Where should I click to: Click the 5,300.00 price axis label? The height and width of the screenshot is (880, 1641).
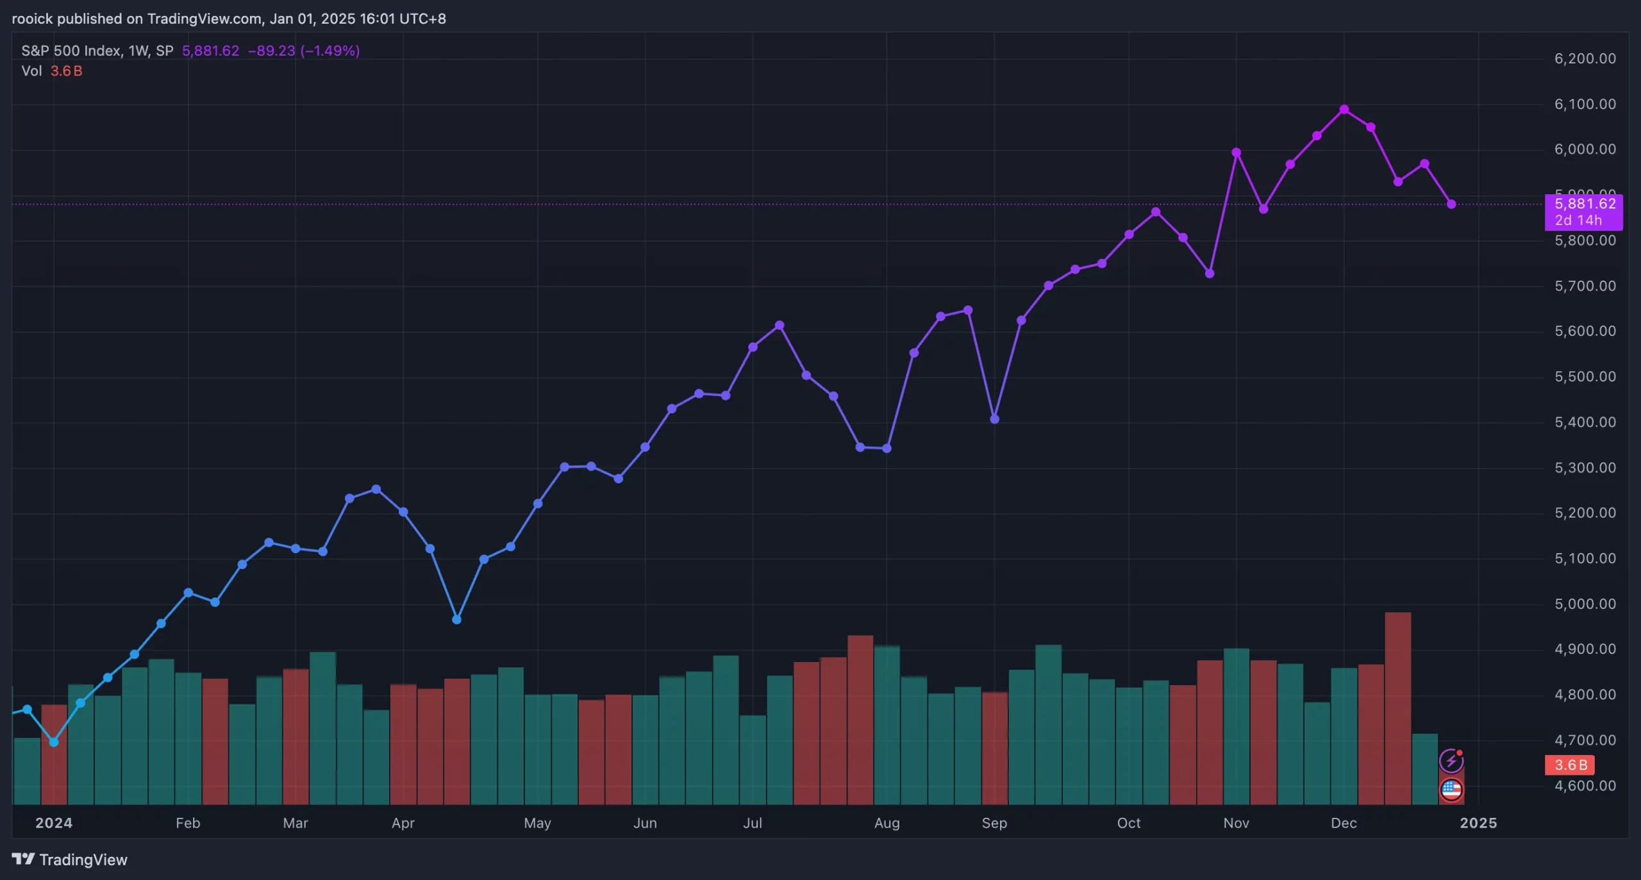[1585, 468]
